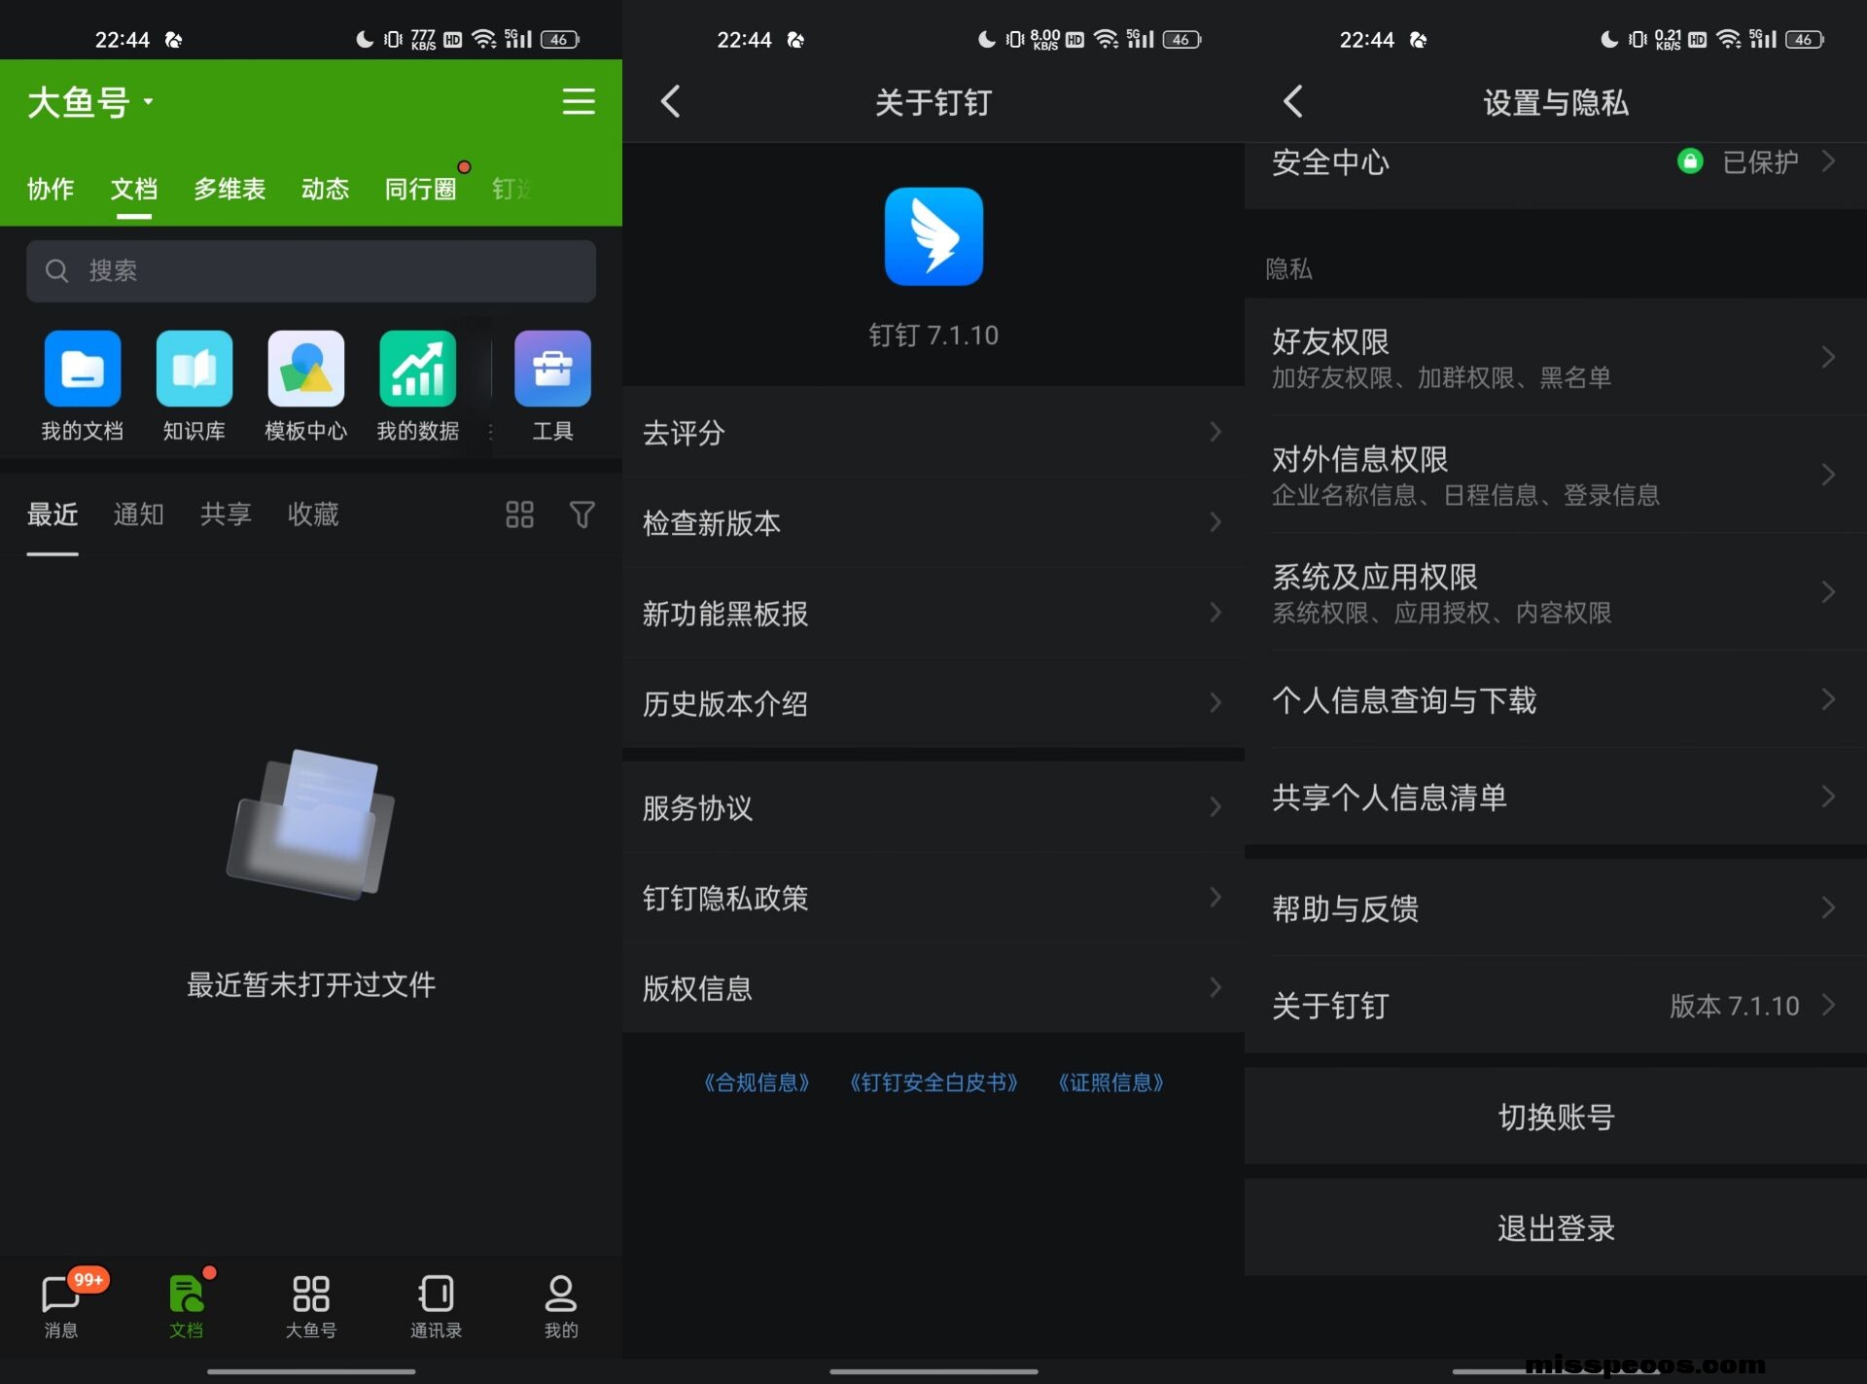
Task: Open 帮助与反馈 entry
Action: [x=1556, y=908]
